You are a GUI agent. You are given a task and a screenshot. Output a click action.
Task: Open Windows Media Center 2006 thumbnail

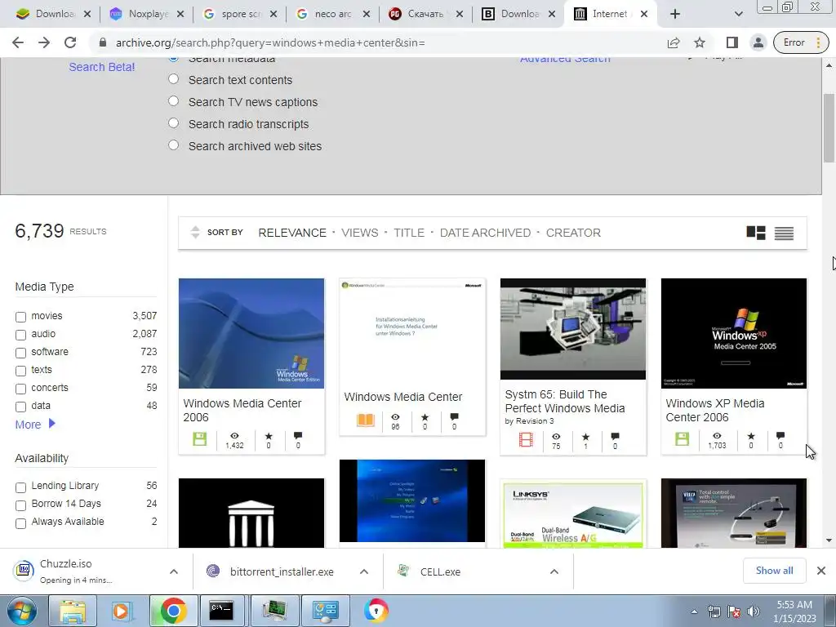click(x=251, y=333)
